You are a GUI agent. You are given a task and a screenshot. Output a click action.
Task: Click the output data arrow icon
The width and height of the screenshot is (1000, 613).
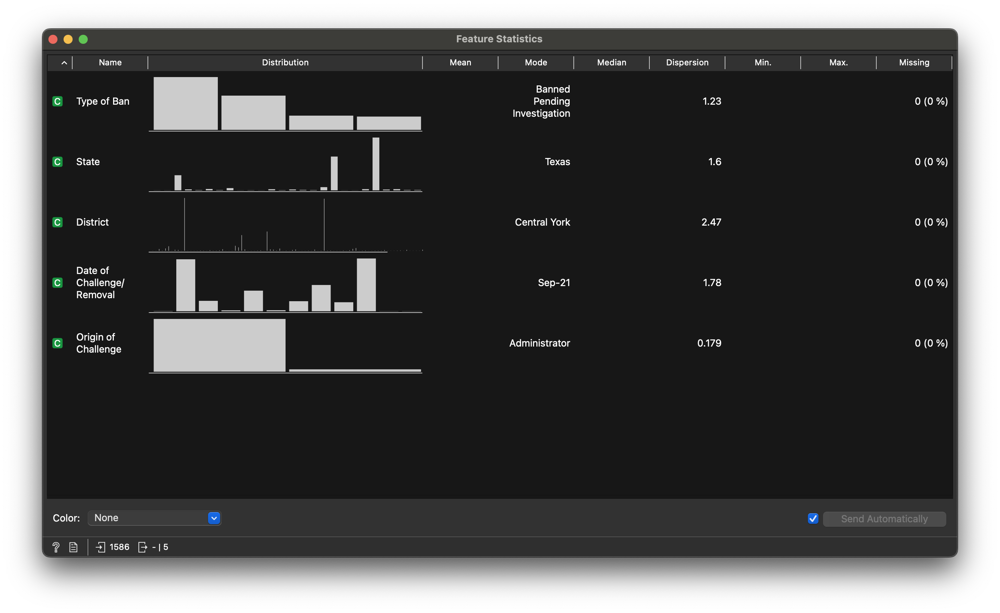click(x=143, y=547)
